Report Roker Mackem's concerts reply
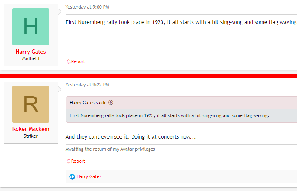Viewport: 297px width, 191px height. coord(76,161)
